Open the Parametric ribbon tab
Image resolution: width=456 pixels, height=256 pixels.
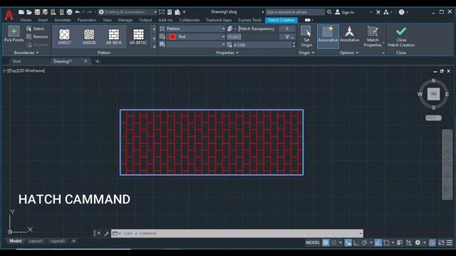[87, 20]
